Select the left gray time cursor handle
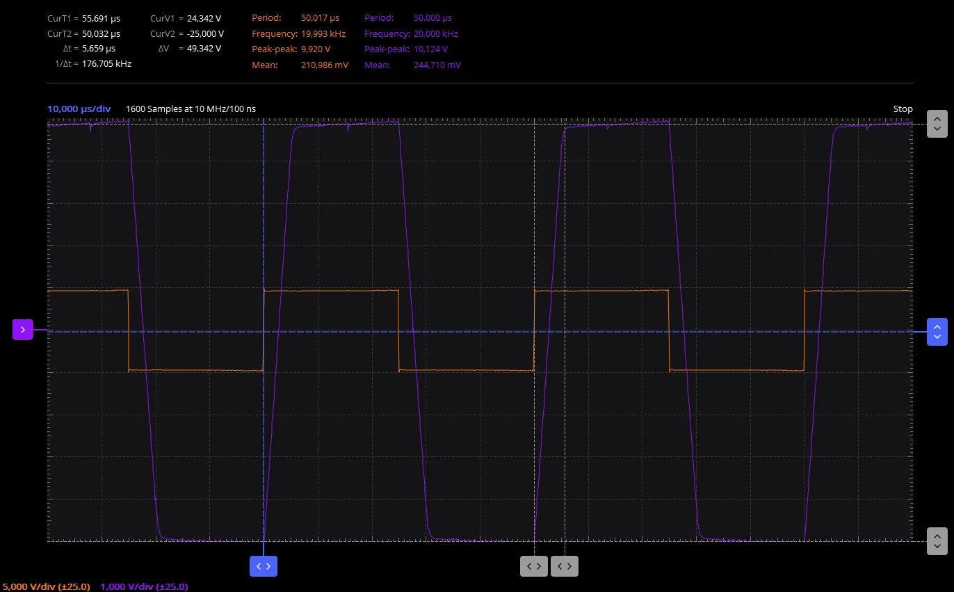Screen dimensions: 954x592 coord(534,566)
